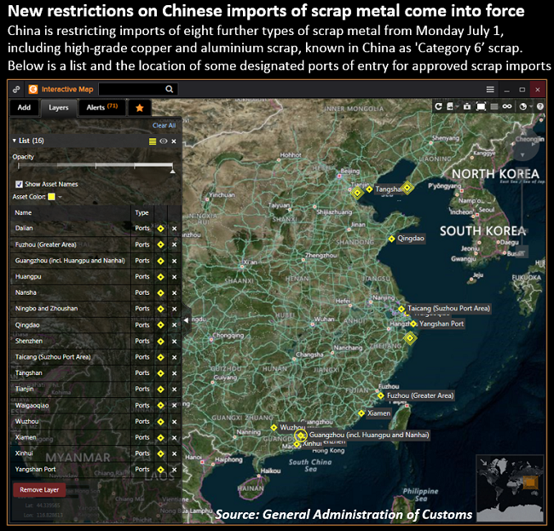Open the starred favorites tab
The height and width of the screenshot is (531, 554).
pyautogui.click(x=140, y=107)
